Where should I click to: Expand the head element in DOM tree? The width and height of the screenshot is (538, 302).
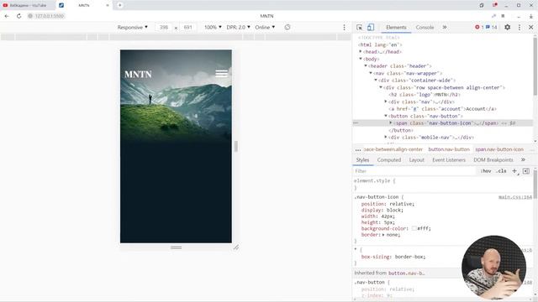pos(361,52)
